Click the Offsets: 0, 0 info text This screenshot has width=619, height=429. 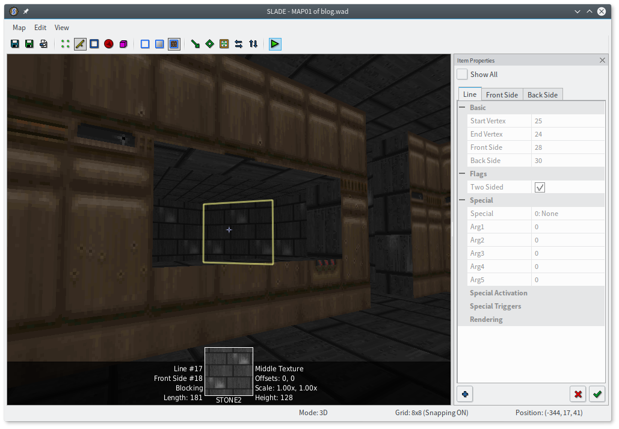pyautogui.click(x=275, y=378)
